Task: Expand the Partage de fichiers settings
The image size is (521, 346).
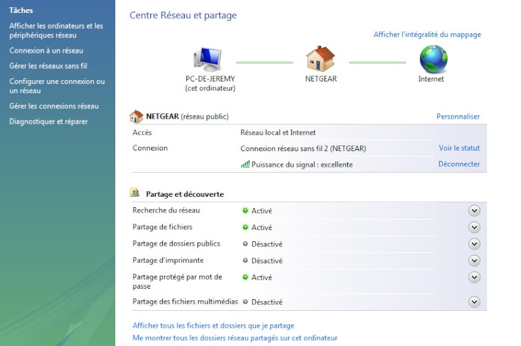Action: point(474,227)
